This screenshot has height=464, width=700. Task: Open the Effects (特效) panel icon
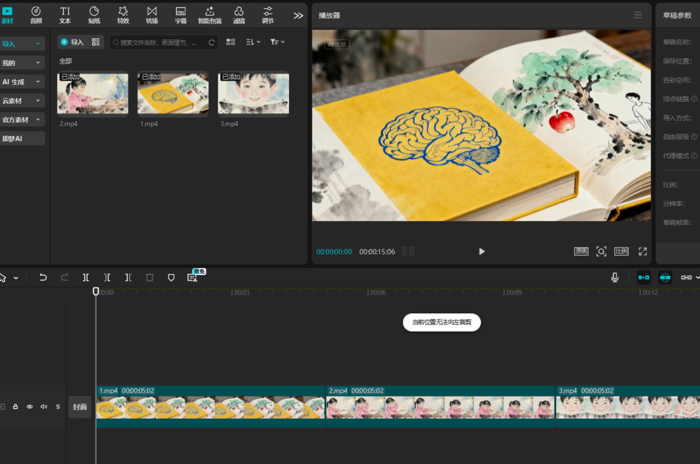click(x=123, y=15)
